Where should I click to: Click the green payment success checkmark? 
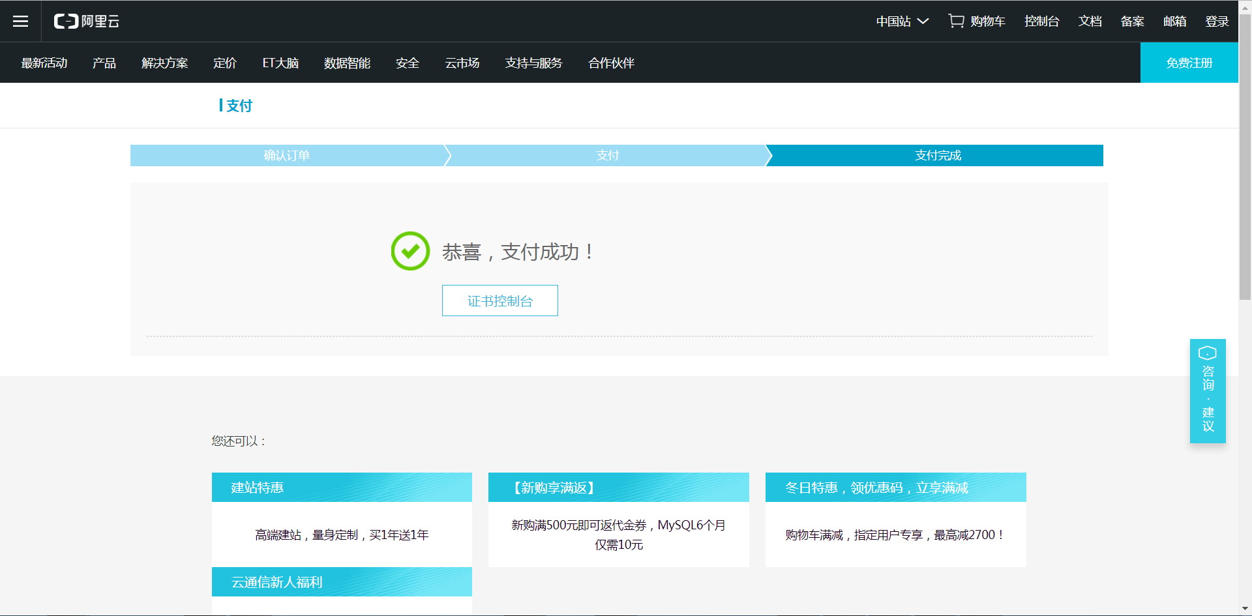410,251
